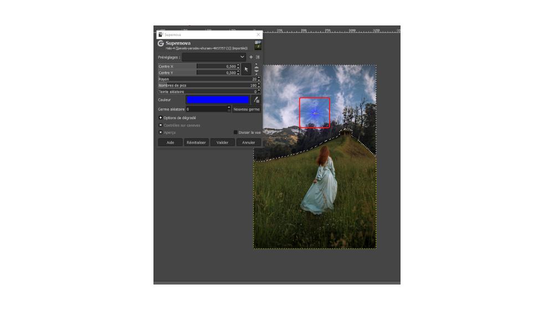Save preset with the plus icon
The image size is (554, 310).
point(251,57)
